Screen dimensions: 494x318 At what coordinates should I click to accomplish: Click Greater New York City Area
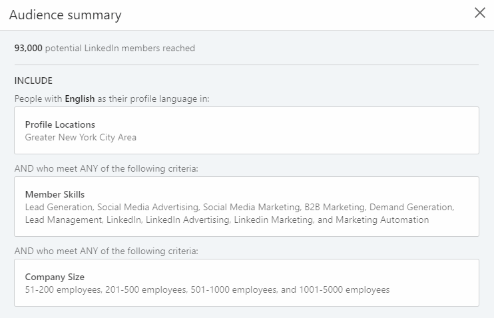click(81, 137)
